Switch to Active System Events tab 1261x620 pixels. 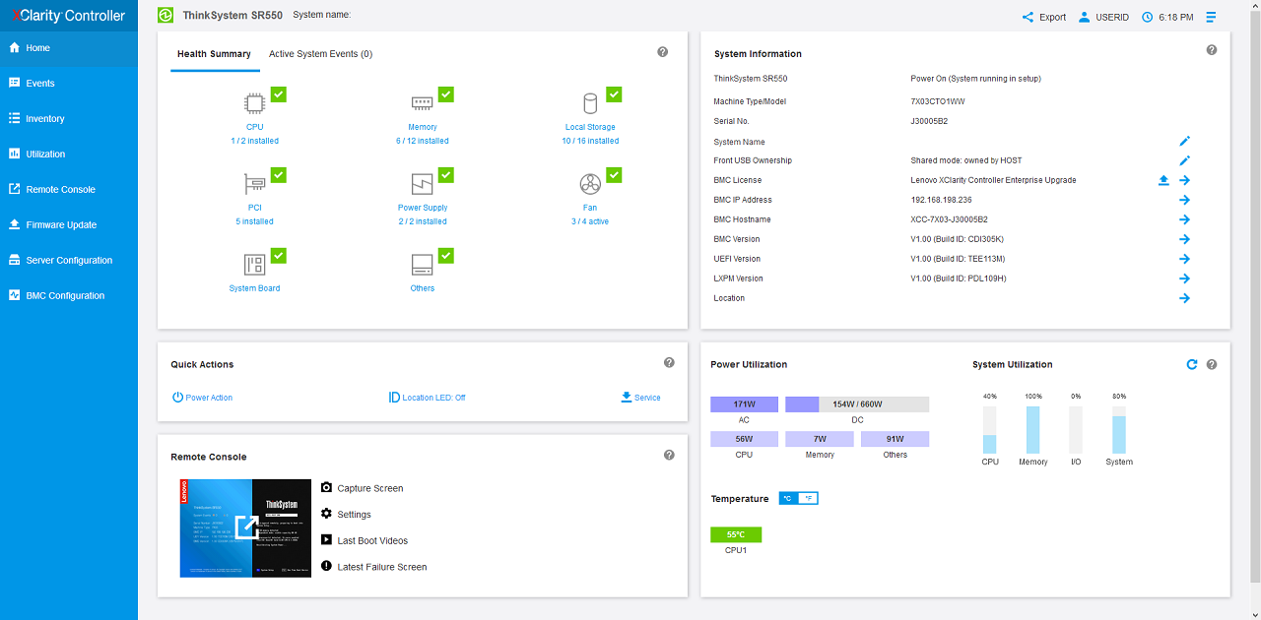tap(320, 54)
